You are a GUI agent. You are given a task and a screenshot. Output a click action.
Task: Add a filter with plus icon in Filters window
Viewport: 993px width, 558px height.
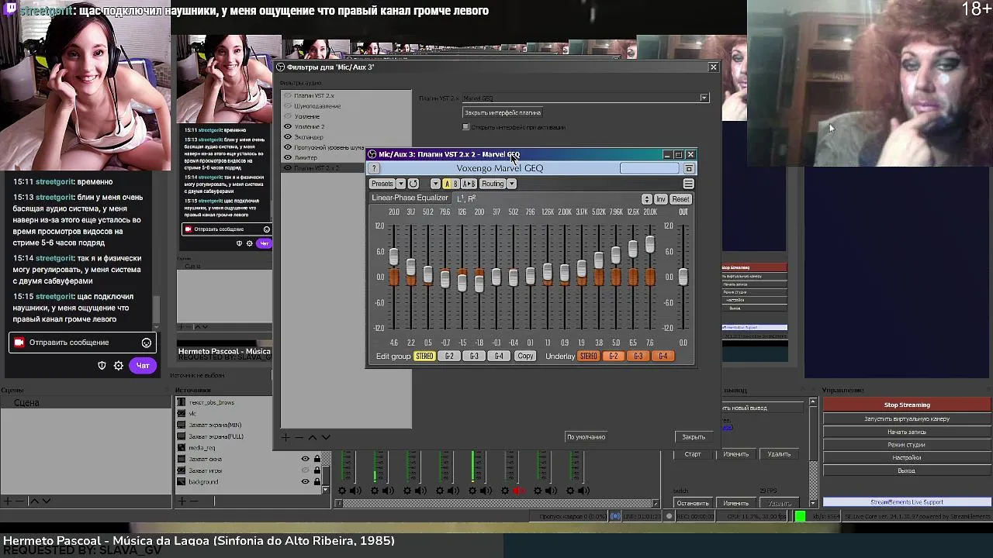[x=285, y=437]
